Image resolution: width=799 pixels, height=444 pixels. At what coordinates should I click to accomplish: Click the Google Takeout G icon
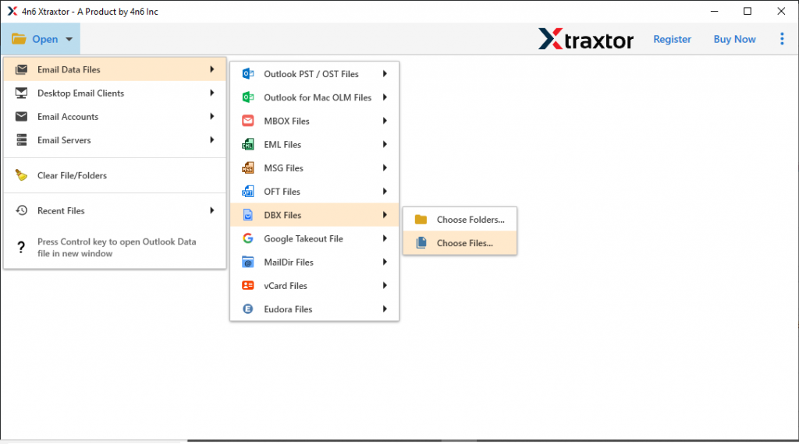247,238
